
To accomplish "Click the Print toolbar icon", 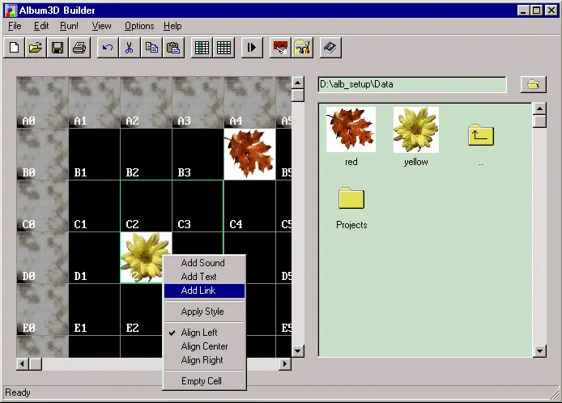I will pyautogui.click(x=79, y=47).
